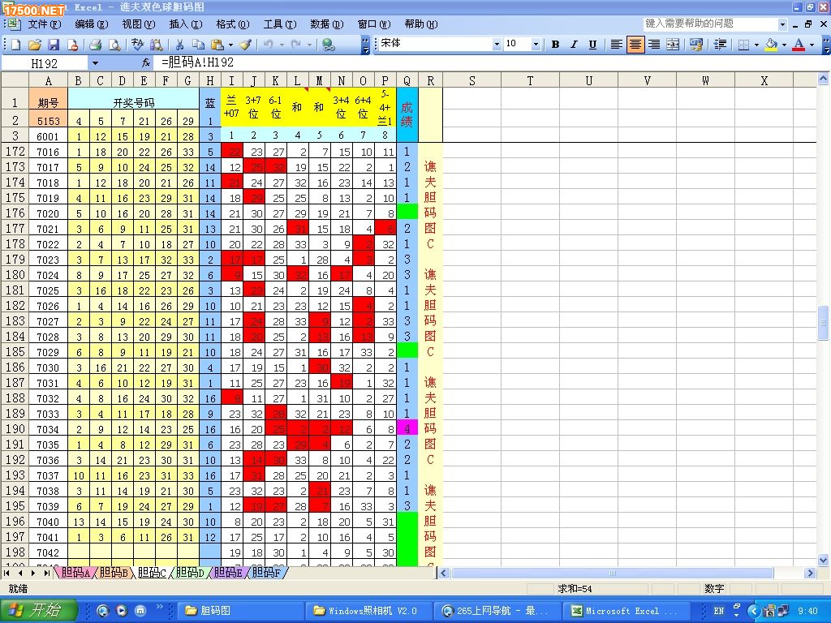Apply the yellow fill color bucket
The height and width of the screenshot is (623, 831).
772,45
